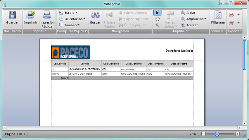Screen dimensions: 249x140
Task: Select the pointer arrow tool
Action: 157,13
